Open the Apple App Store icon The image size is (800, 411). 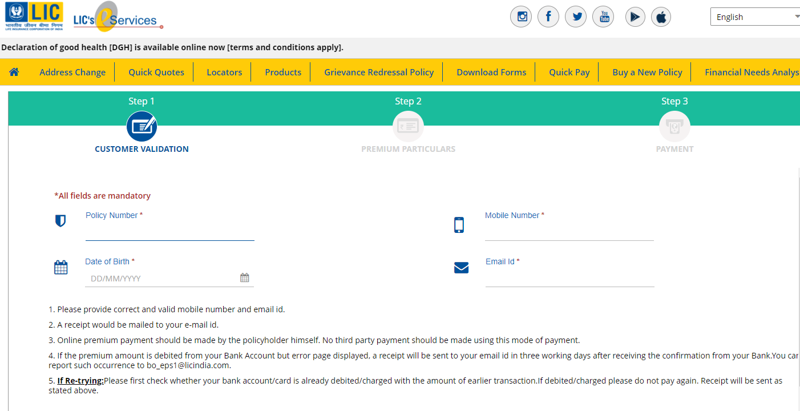661,17
